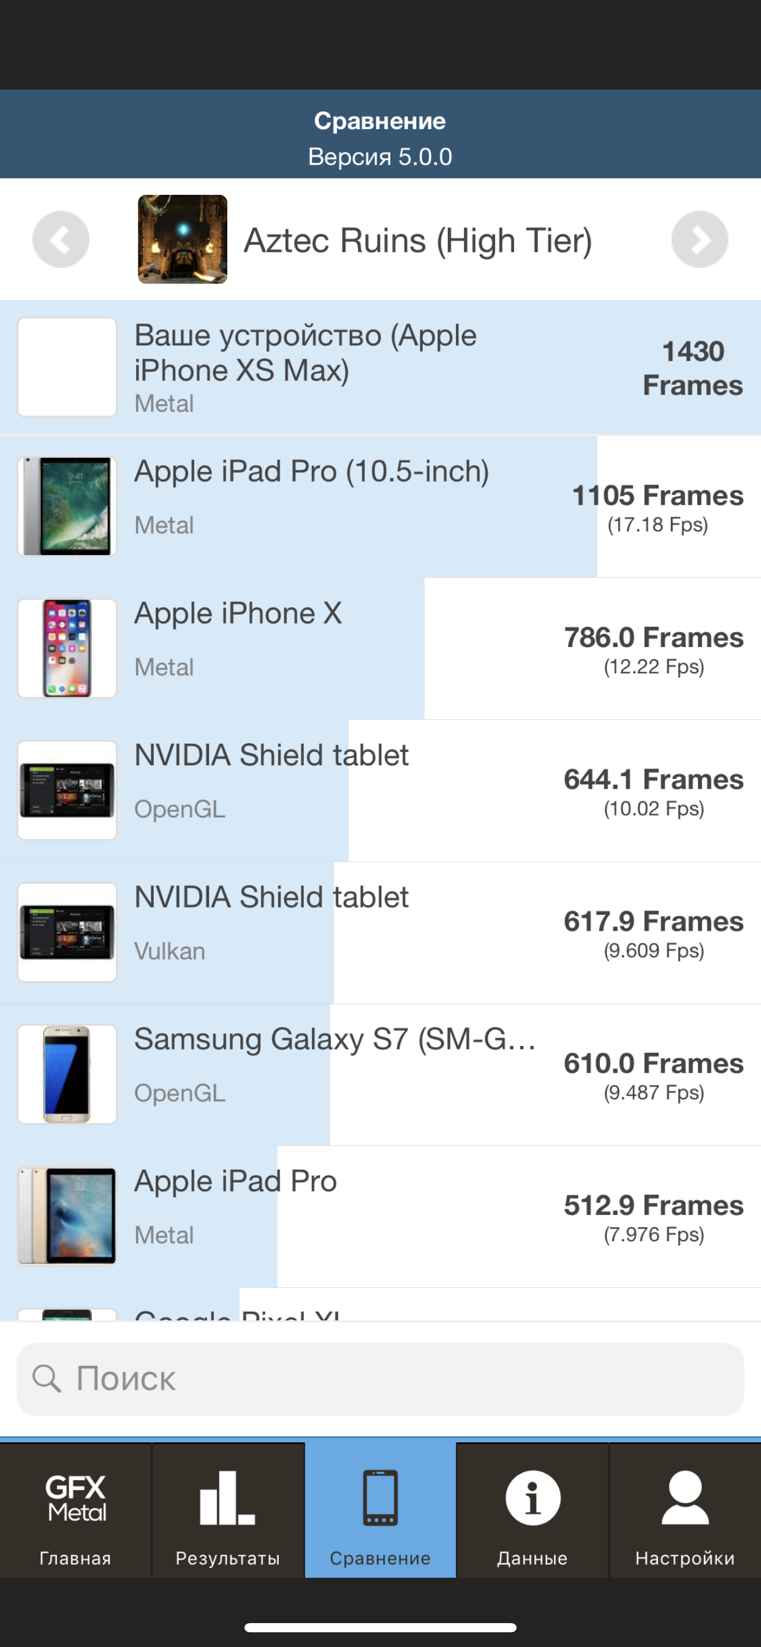Go to next benchmark test arrow
Image resolution: width=761 pixels, height=1647 pixels.
pyautogui.click(x=700, y=239)
